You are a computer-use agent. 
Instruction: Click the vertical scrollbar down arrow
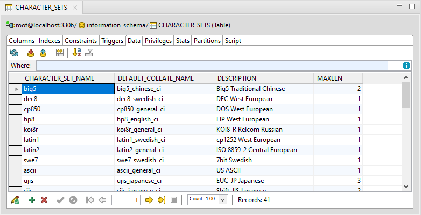coord(406,186)
